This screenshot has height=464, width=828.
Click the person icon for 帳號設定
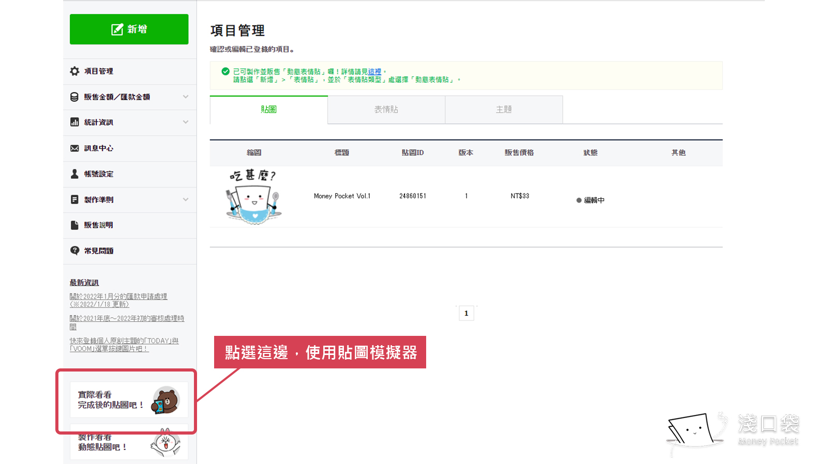[x=75, y=174]
